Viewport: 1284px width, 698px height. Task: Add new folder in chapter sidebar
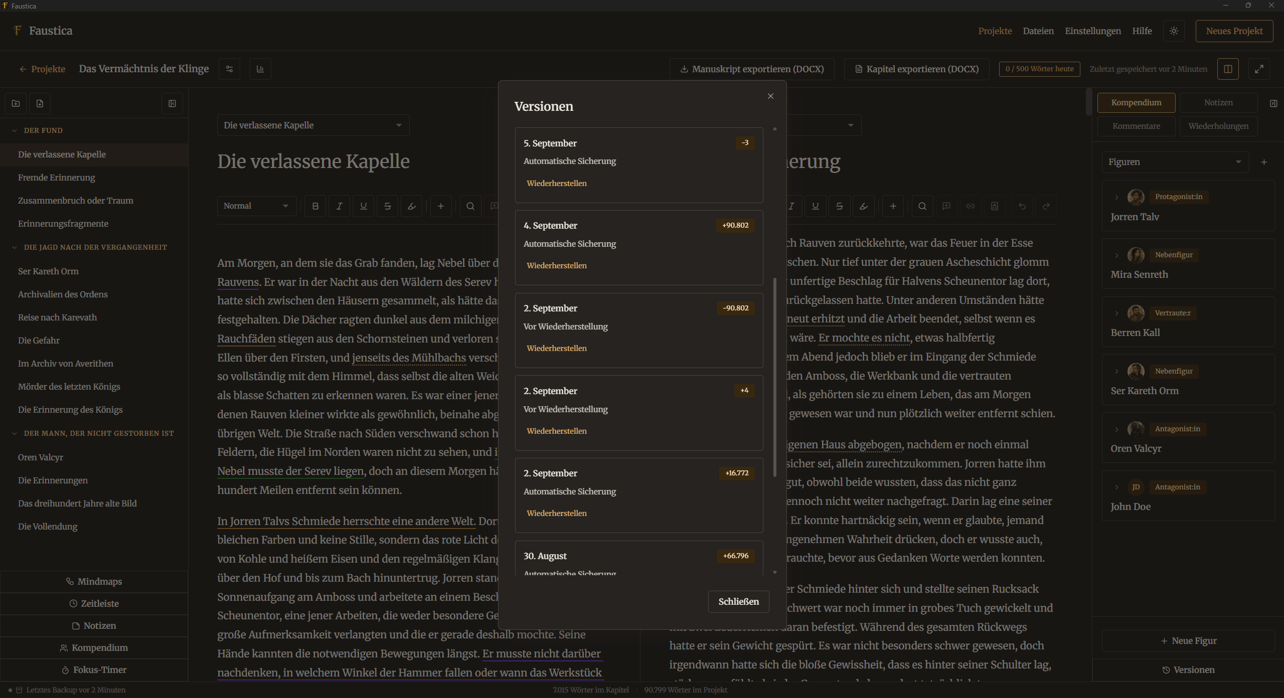click(x=16, y=104)
